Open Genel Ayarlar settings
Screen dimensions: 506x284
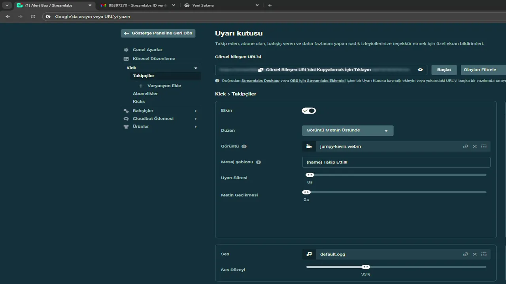(147, 50)
